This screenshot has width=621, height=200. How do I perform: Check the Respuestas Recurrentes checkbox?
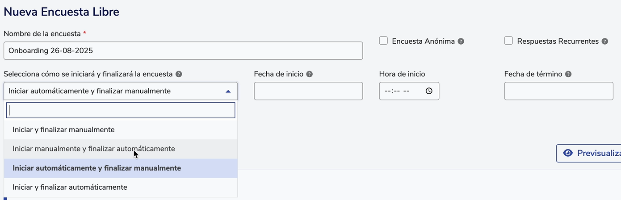508,41
